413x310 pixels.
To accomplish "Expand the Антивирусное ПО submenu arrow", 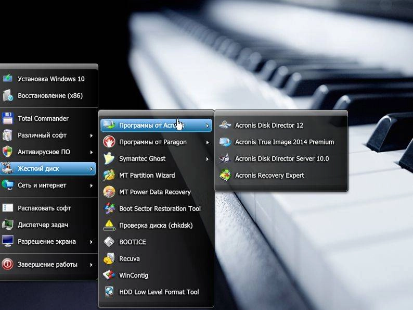I will tap(92, 152).
